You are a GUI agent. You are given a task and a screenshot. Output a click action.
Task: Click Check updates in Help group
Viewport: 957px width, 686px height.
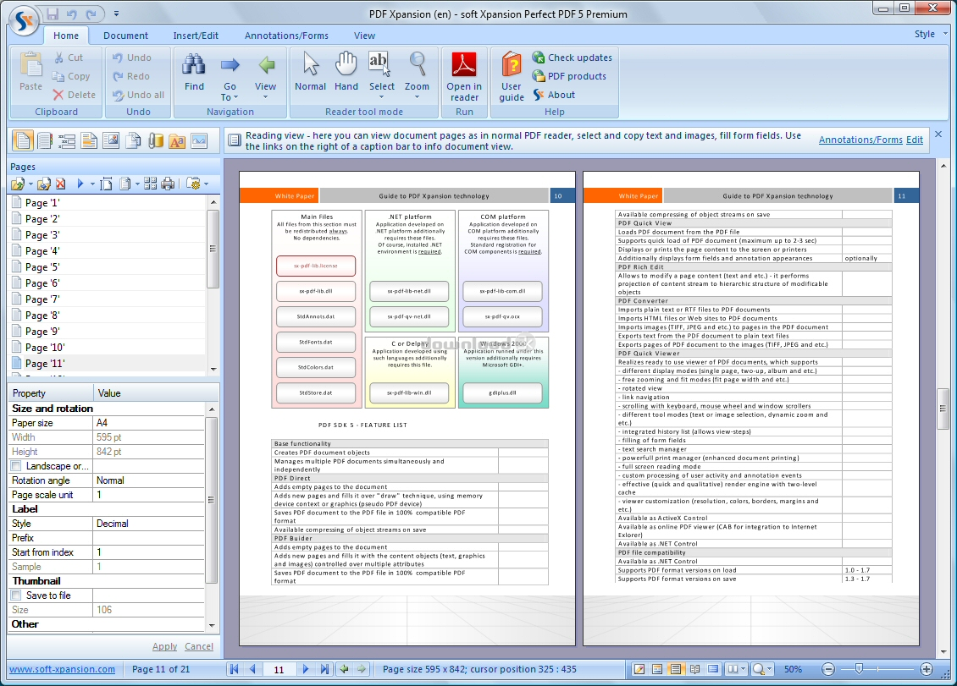click(x=579, y=58)
